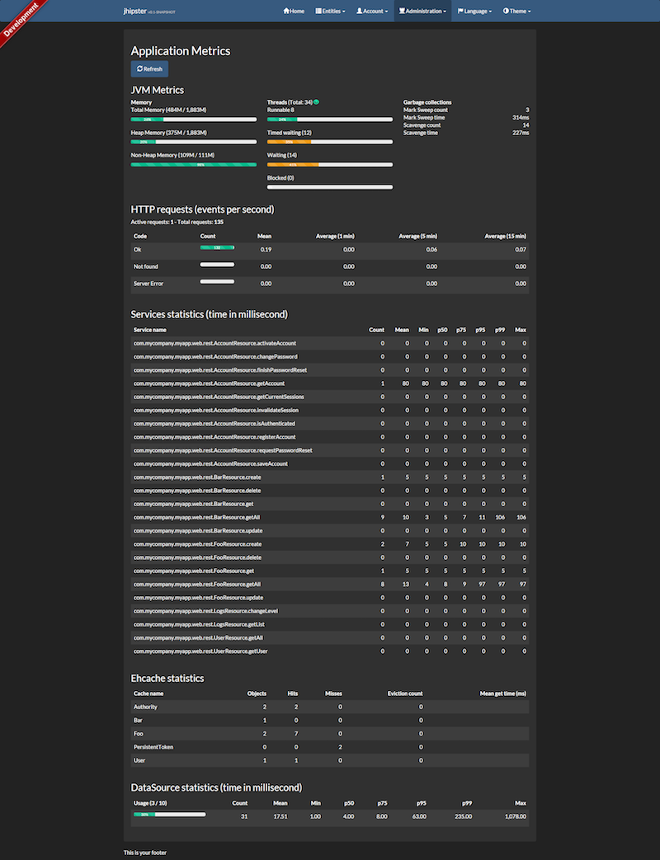Click the jhipster brand link
The height and width of the screenshot is (860, 660).
[134, 11]
